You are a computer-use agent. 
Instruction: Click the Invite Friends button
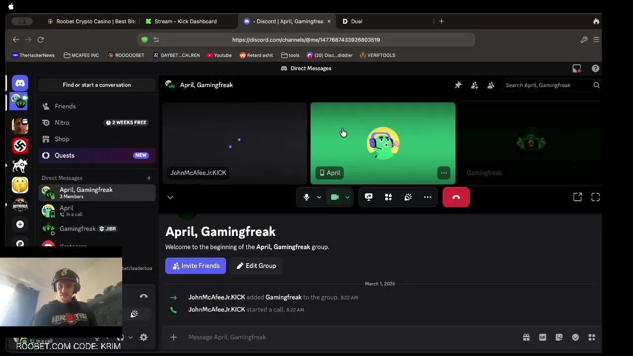(x=196, y=266)
